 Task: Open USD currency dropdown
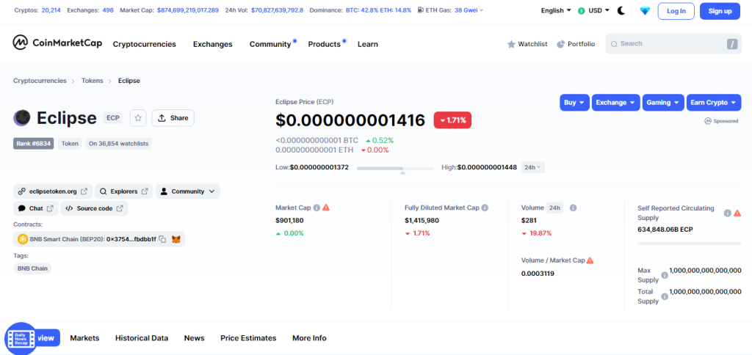[593, 10]
